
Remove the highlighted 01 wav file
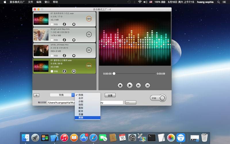pyautogui.click(x=74, y=71)
